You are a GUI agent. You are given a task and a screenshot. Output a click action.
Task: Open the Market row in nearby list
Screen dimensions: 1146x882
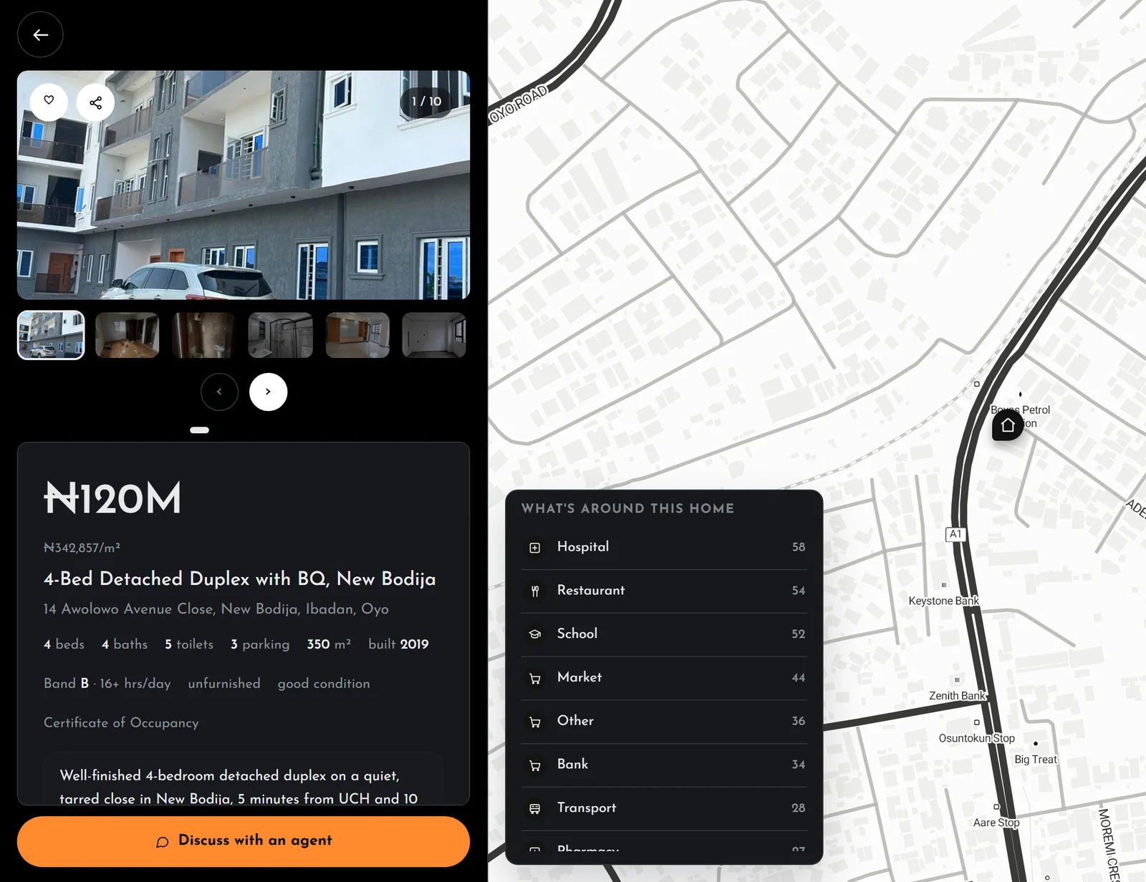(x=664, y=678)
